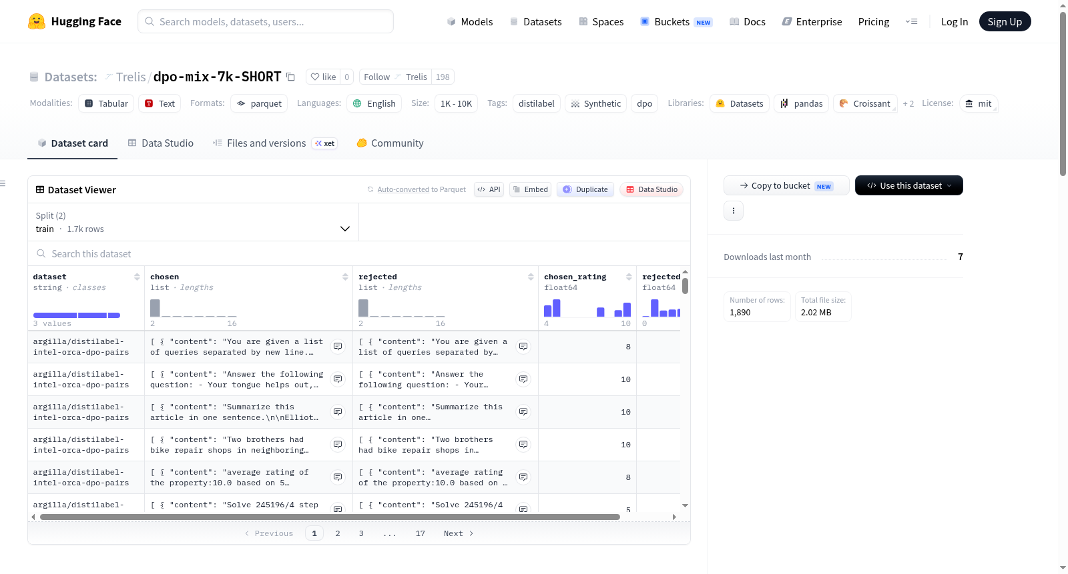Go to page 2 of the dataset viewer
This screenshot has width=1068, height=574.
[x=338, y=533]
